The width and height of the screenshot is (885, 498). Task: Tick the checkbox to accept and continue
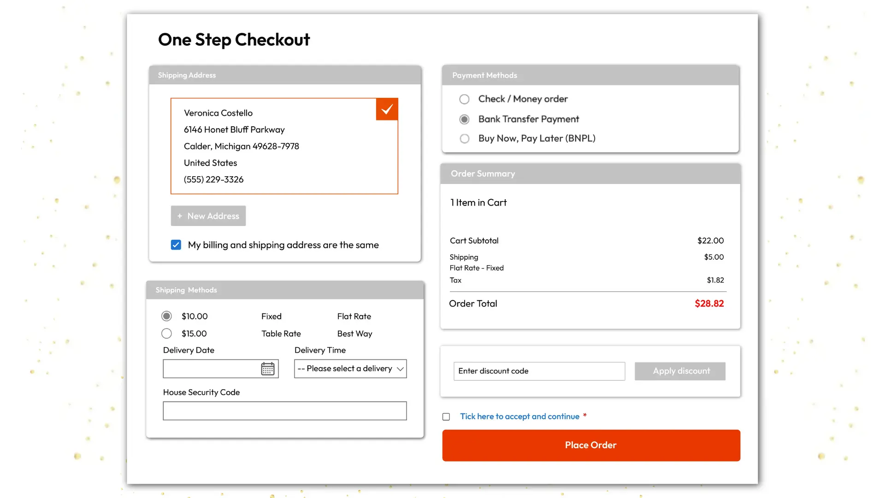point(446,416)
